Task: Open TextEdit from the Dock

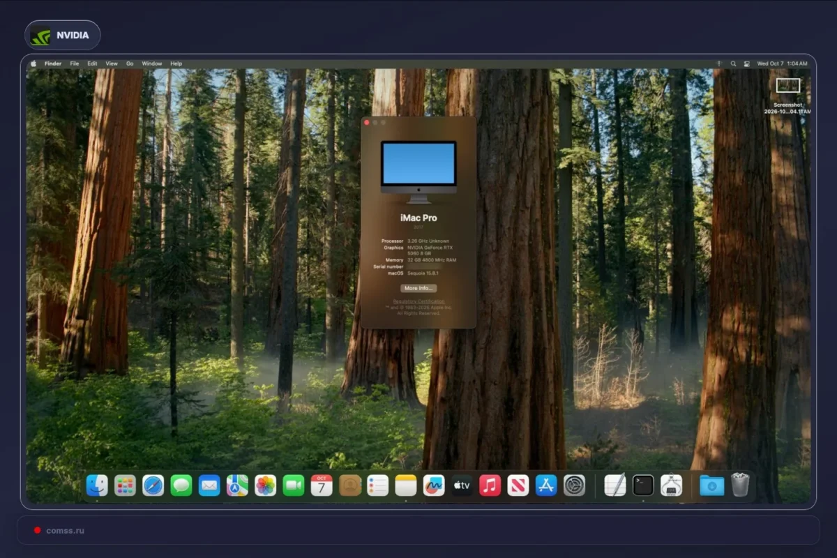Action: 614,485
